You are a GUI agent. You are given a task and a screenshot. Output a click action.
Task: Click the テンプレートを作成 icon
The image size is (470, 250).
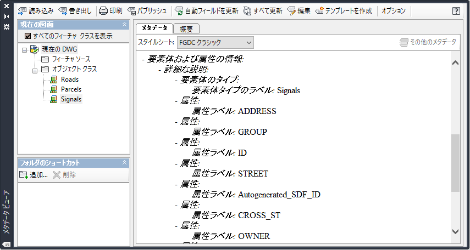pyautogui.click(x=319, y=11)
